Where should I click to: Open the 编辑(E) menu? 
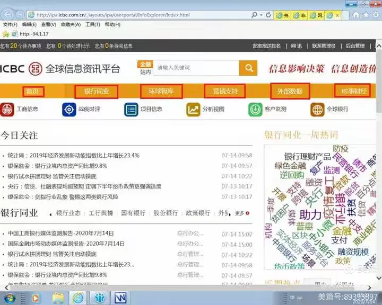point(29,24)
